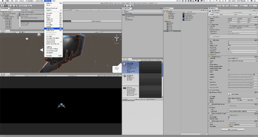
Task: Open the Collision Detection dropdown
Action: (243, 53)
